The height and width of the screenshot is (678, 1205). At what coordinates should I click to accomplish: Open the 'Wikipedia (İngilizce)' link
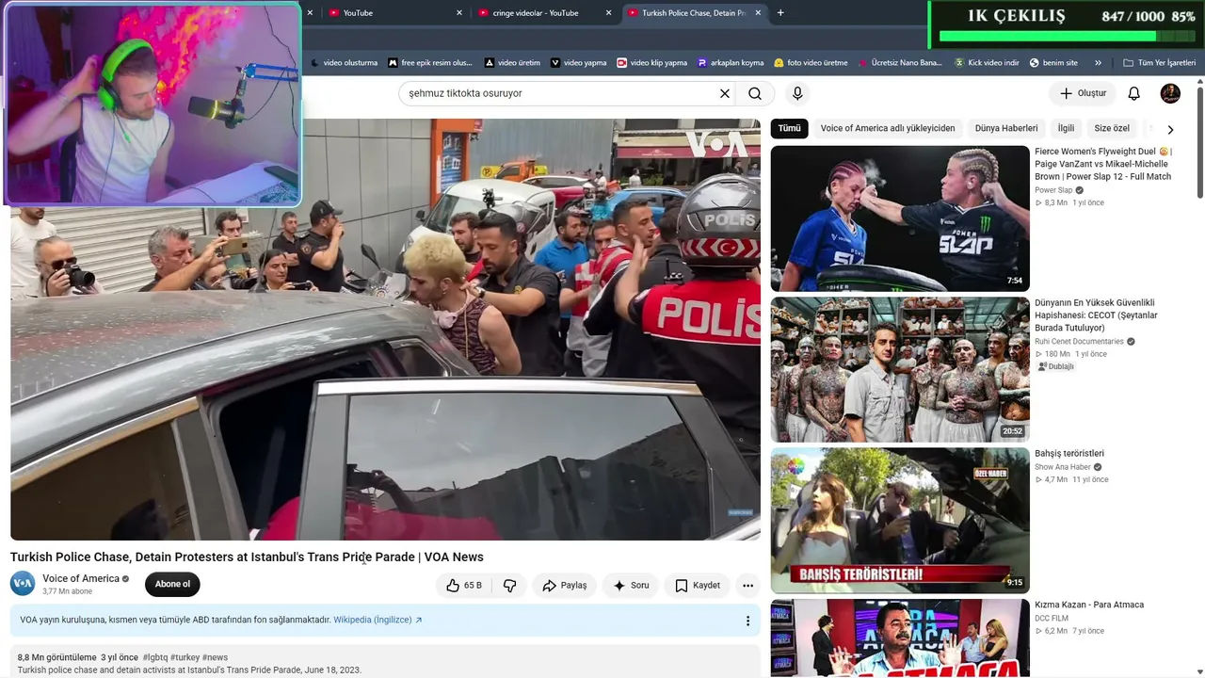pyautogui.click(x=378, y=620)
